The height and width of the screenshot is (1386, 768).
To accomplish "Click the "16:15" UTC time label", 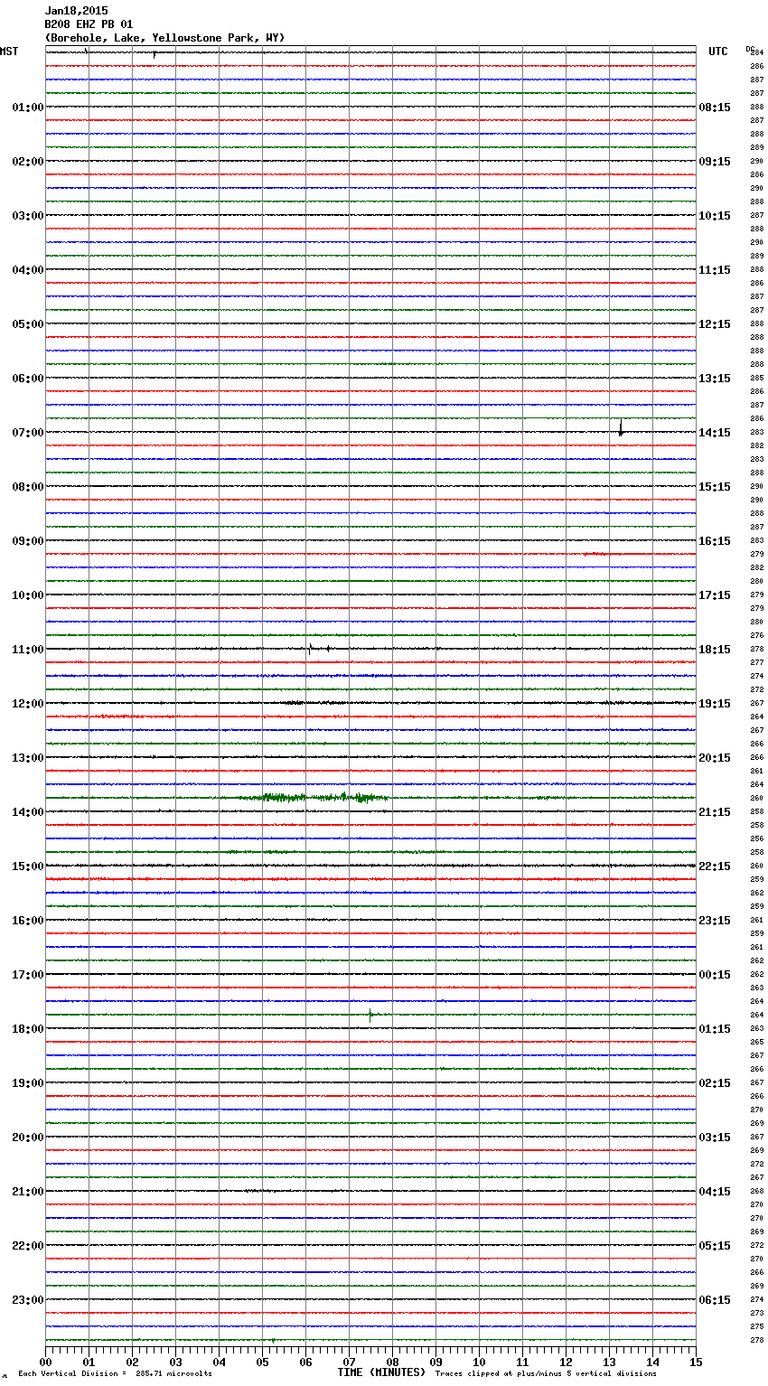I will tap(715, 541).
